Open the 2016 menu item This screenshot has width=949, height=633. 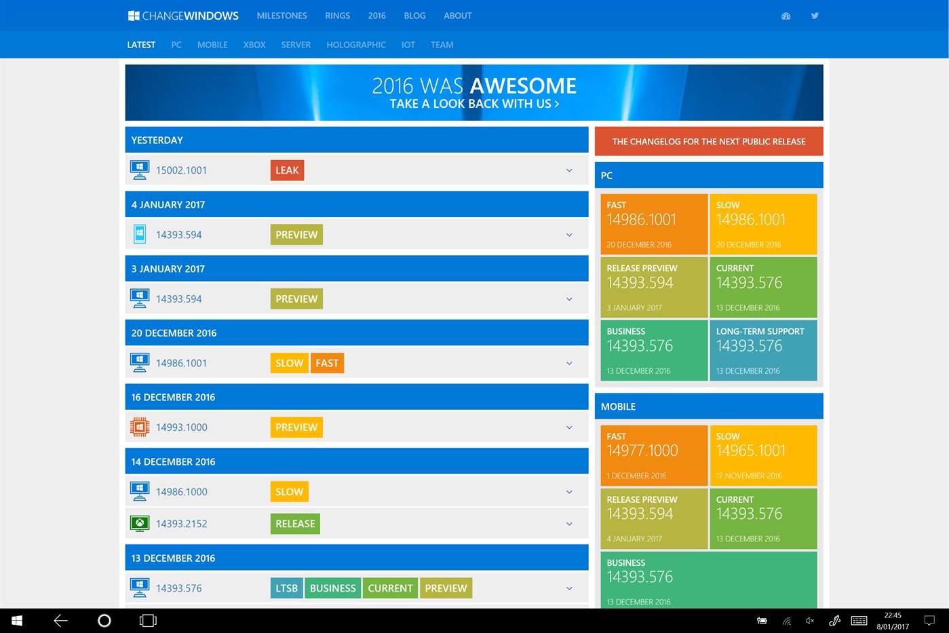376,16
